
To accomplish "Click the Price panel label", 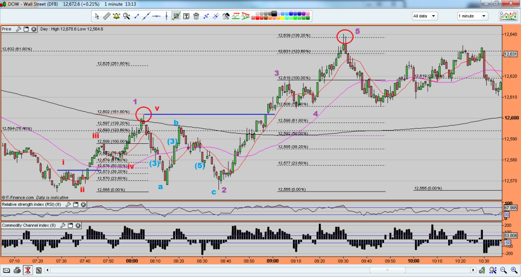I will [7, 29].
